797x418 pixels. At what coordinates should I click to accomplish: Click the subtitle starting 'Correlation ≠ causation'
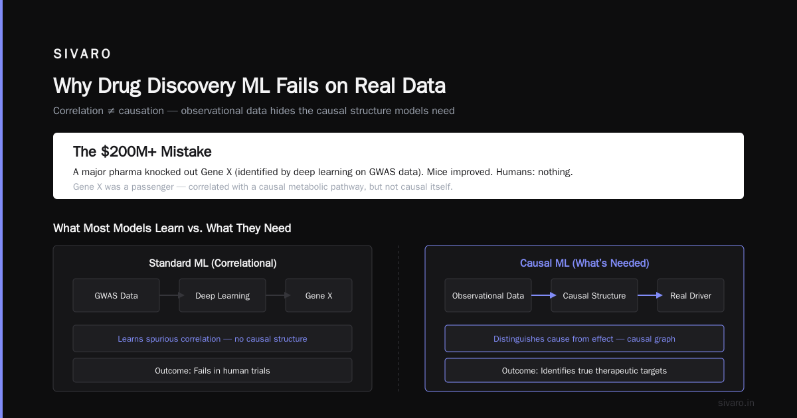pyautogui.click(x=254, y=111)
